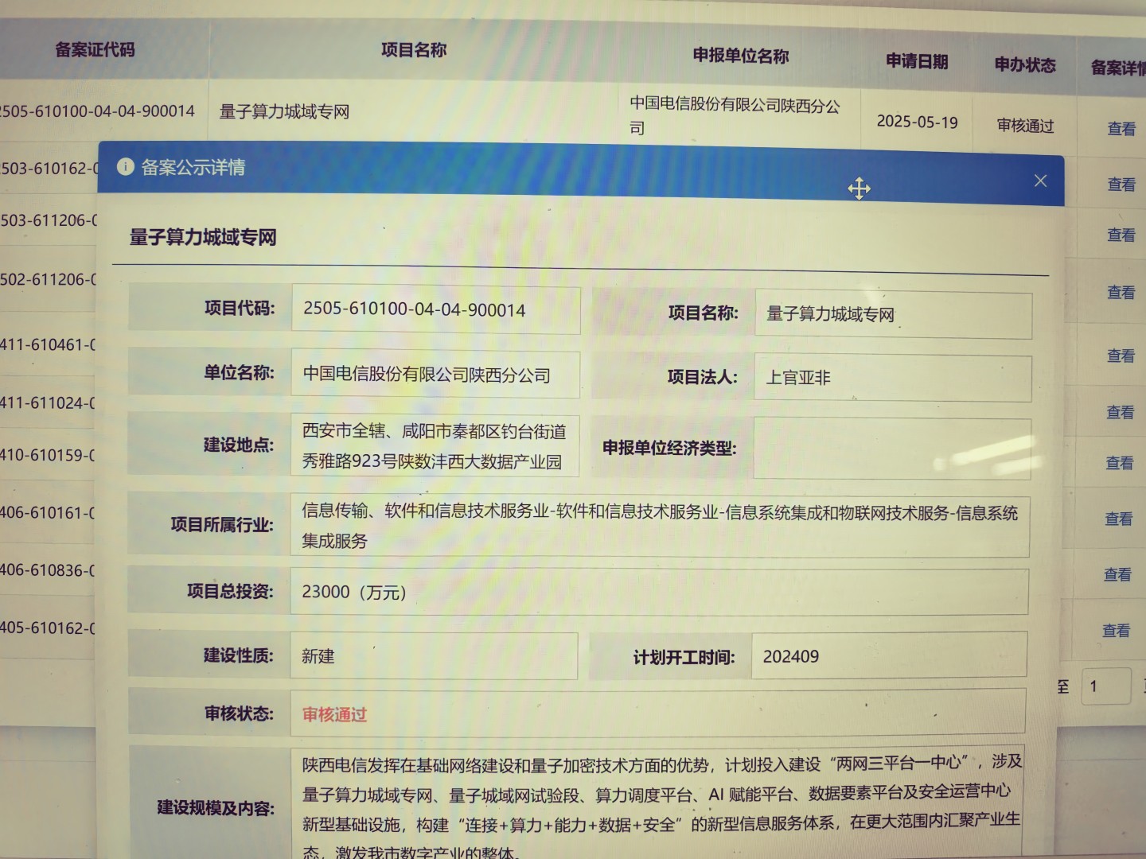Click the 项目总投资 field 23000（万元）
The image size is (1146, 859).
[660, 591]
